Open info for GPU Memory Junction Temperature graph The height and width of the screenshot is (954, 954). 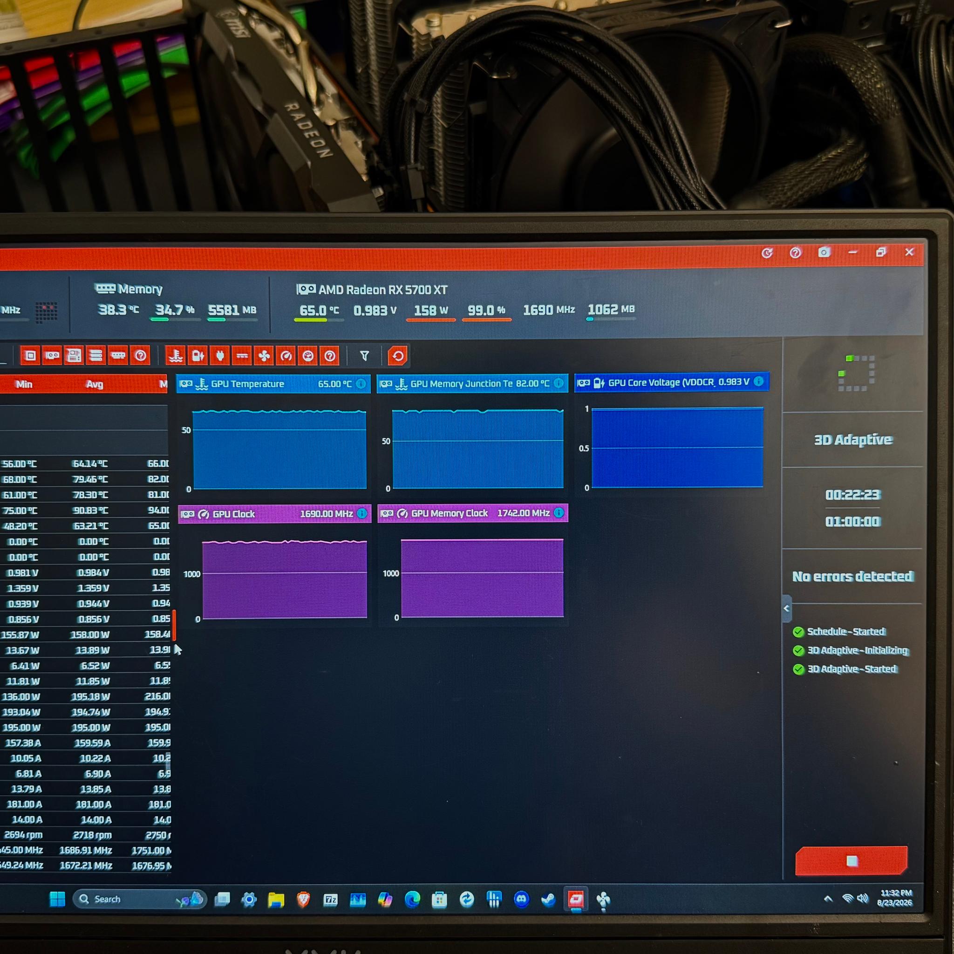click(559, 383)
